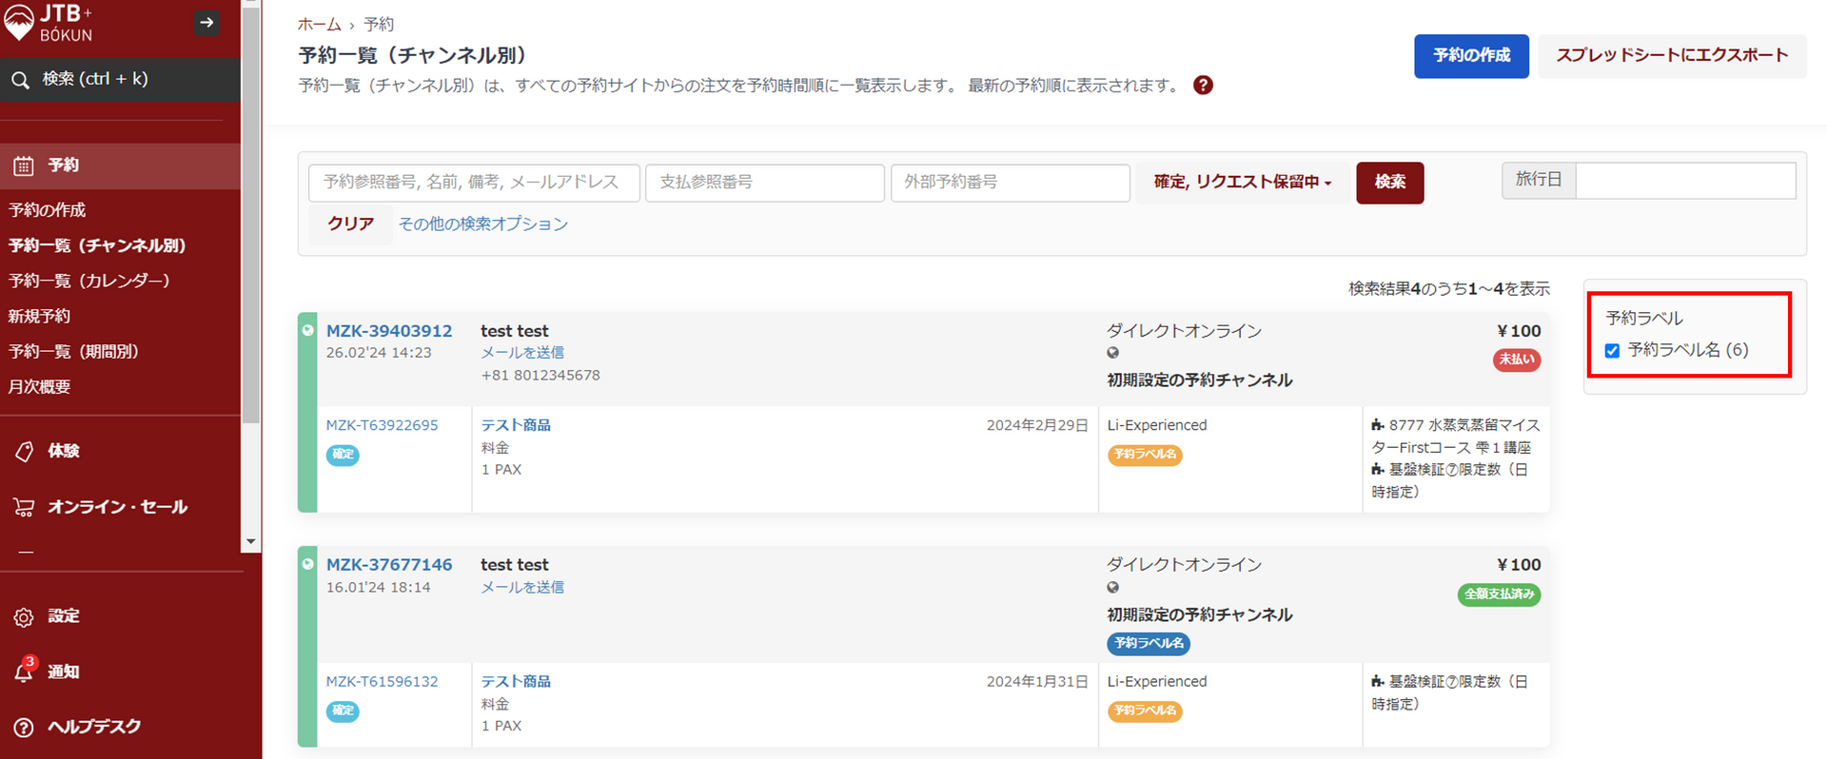Open the 確定, リクエスト保留中 status dropdown

[1242, 182]
